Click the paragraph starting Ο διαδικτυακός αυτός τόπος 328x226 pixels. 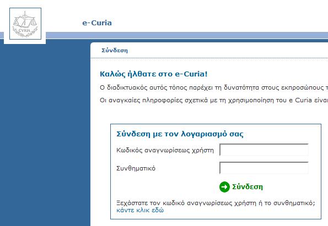pos(214,87)
